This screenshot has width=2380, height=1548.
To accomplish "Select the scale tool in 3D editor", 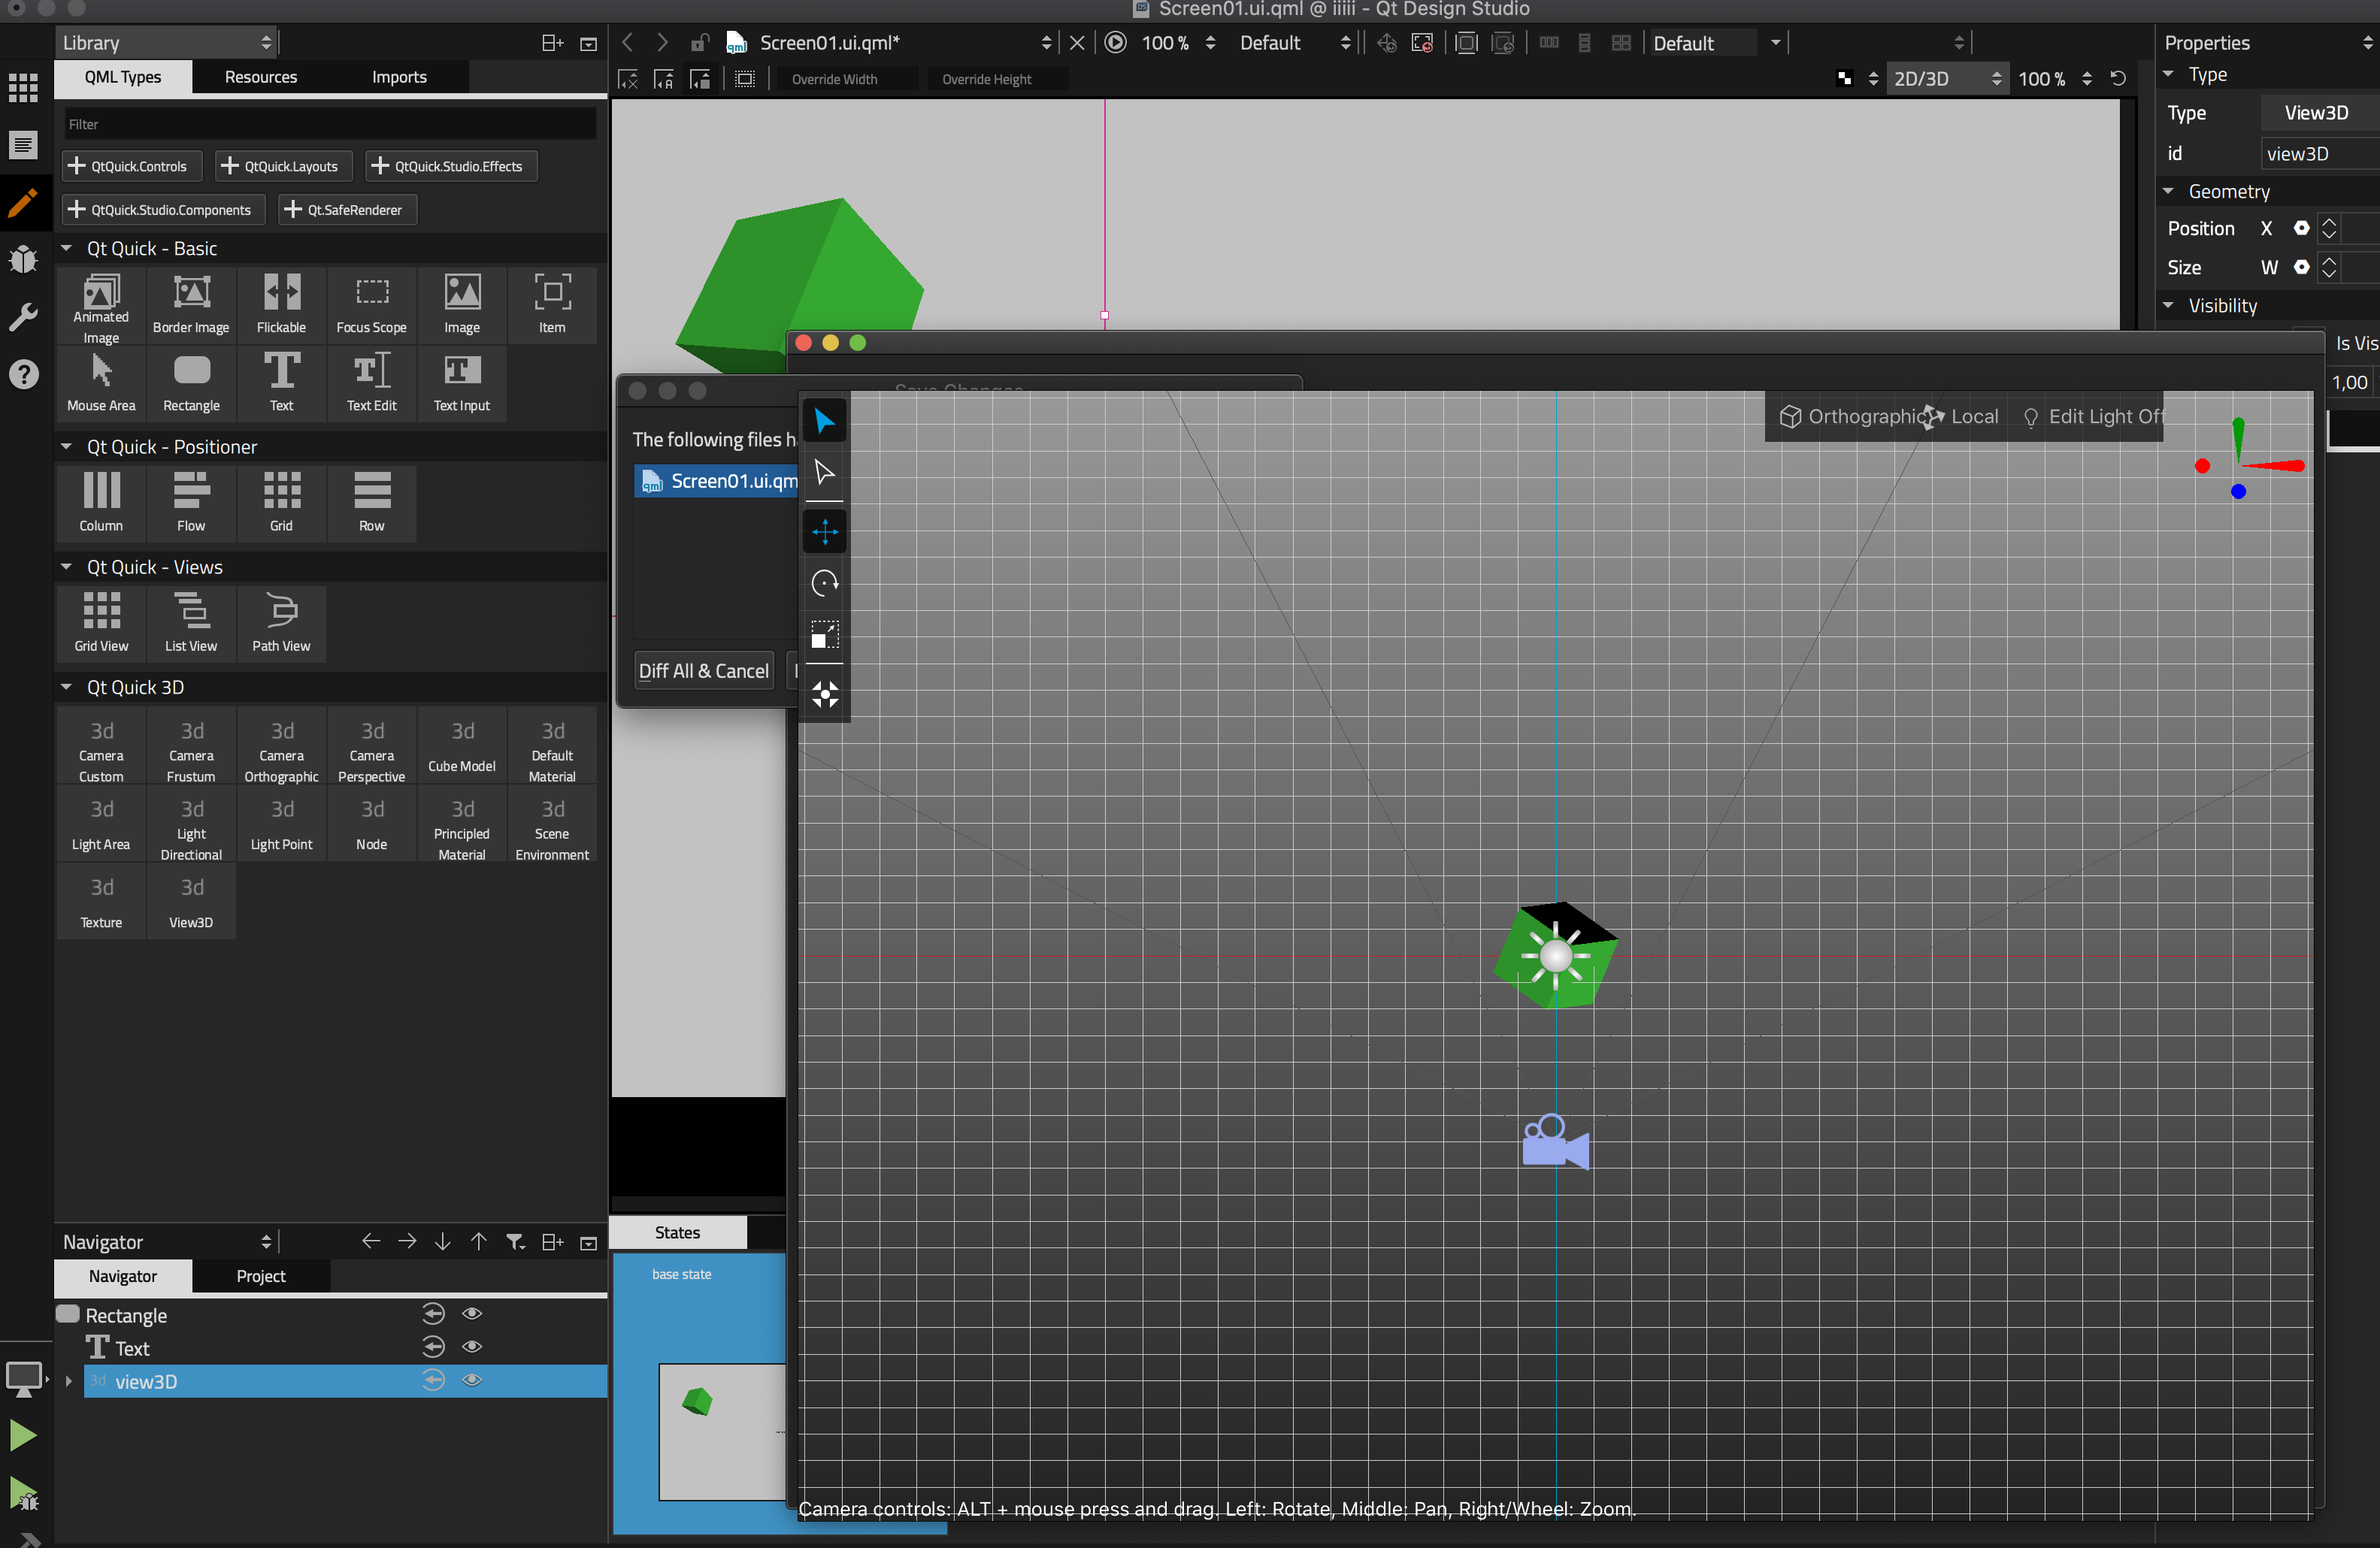I will tap(824, 634).
